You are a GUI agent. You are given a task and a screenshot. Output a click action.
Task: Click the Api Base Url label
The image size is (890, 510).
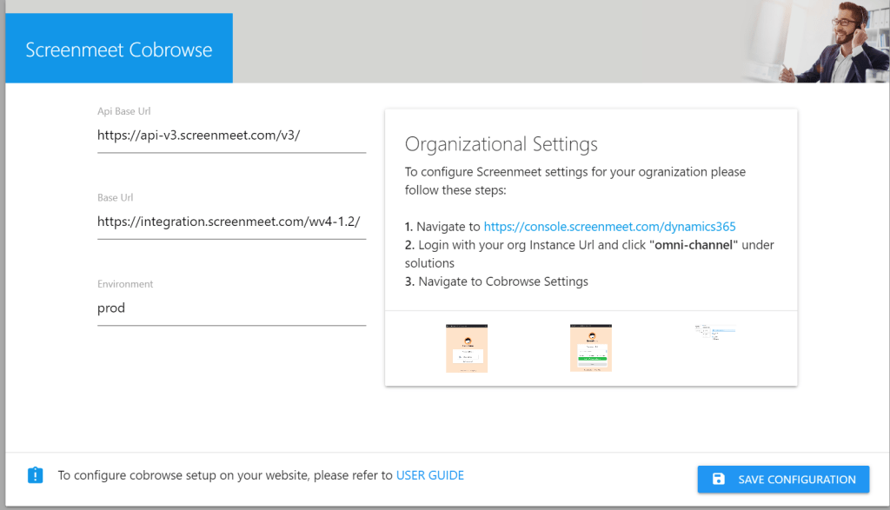tap(124, 111)
